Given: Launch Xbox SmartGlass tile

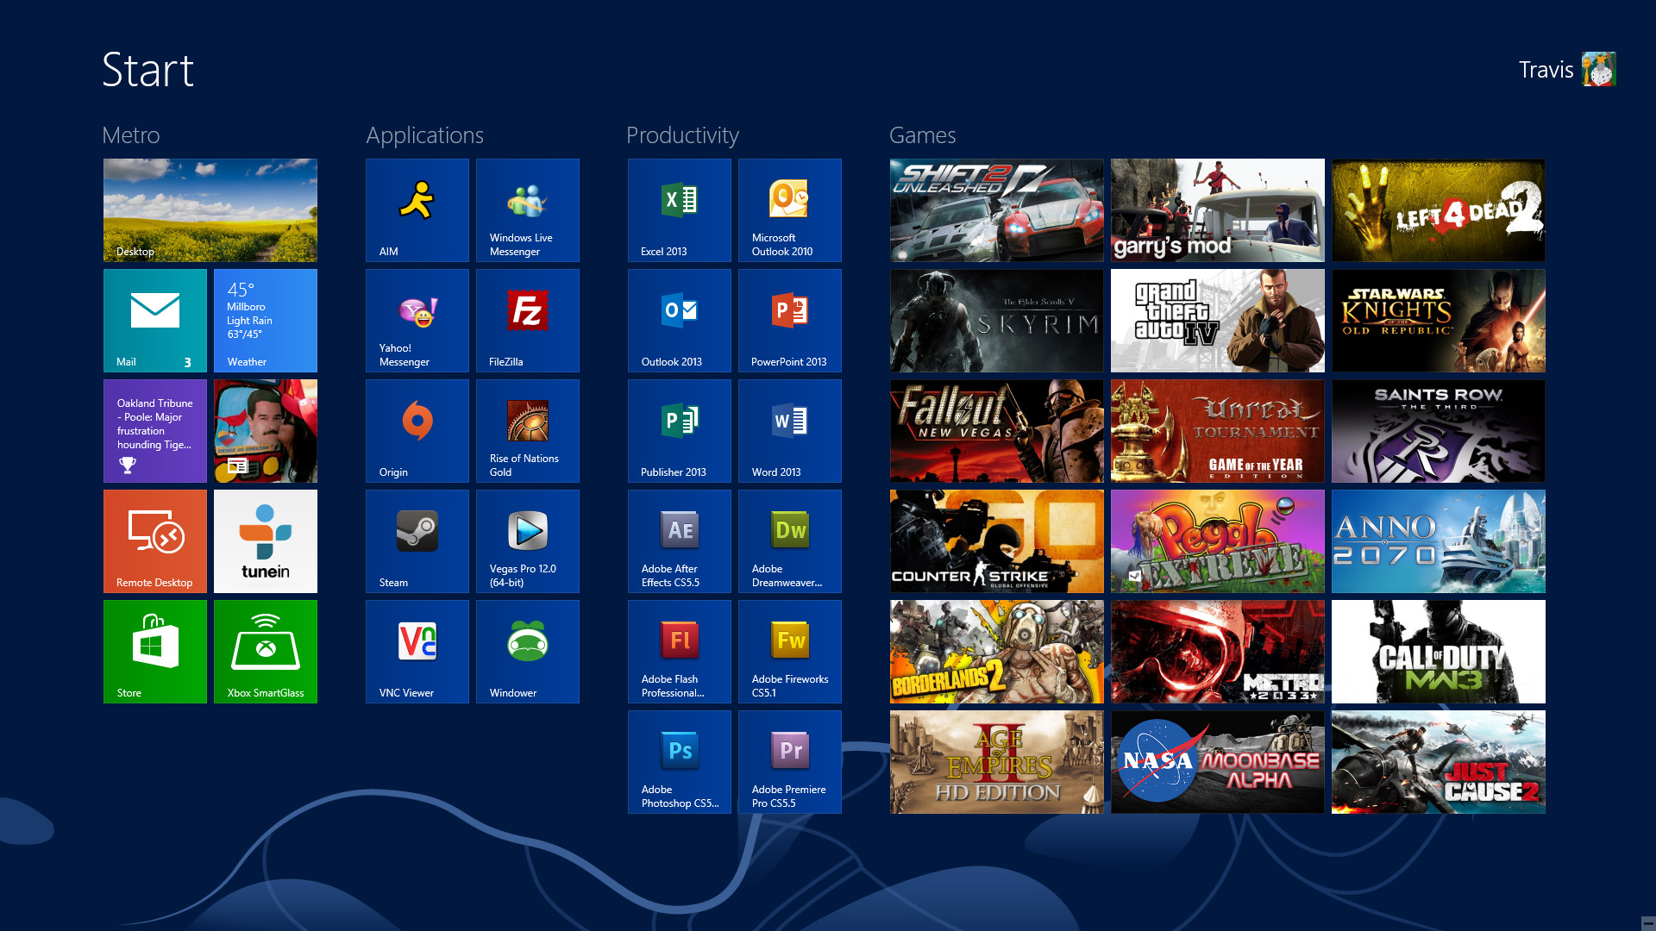Looking at the screenshot, I should click(266, 652).
